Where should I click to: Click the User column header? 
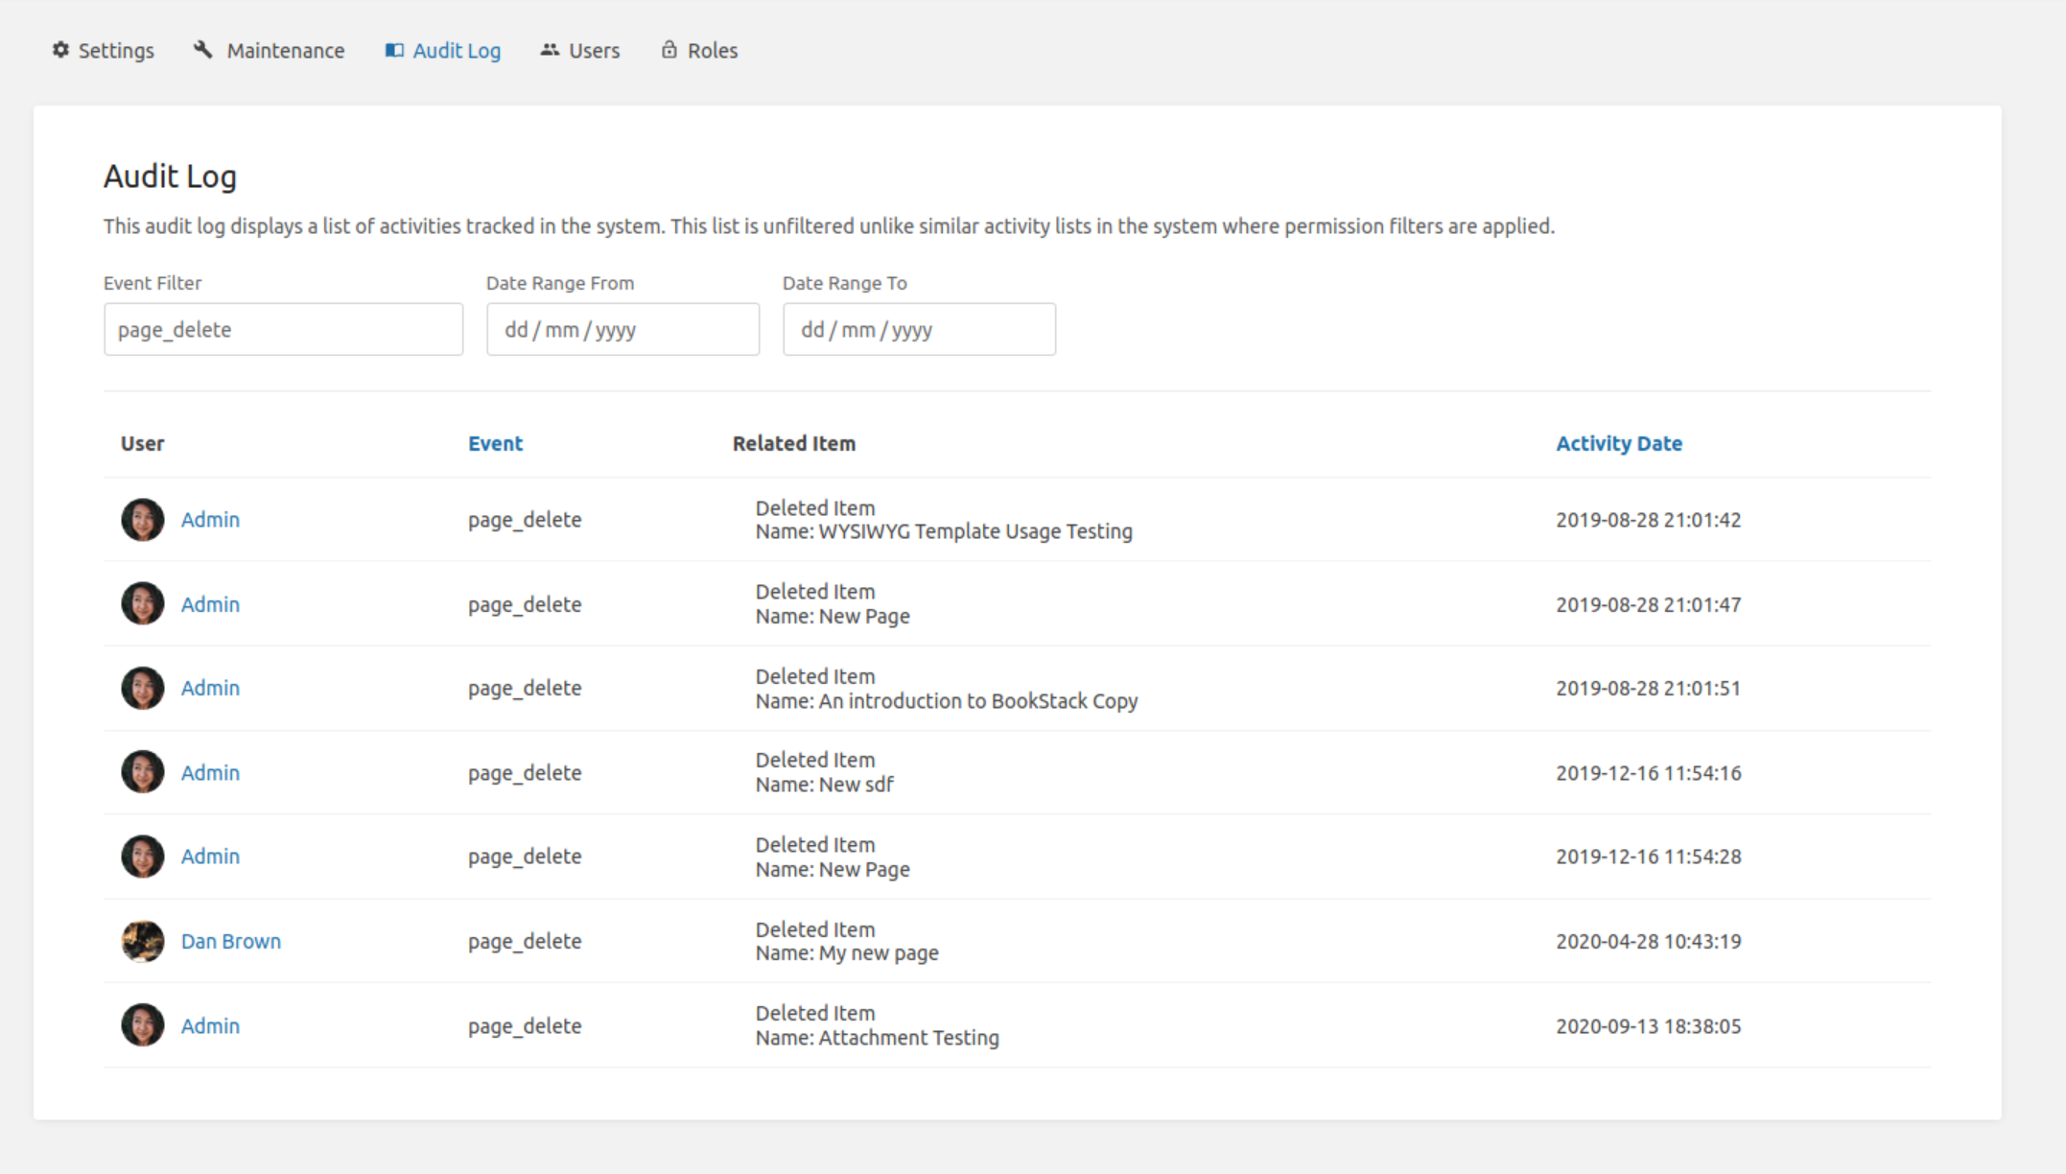142,443
